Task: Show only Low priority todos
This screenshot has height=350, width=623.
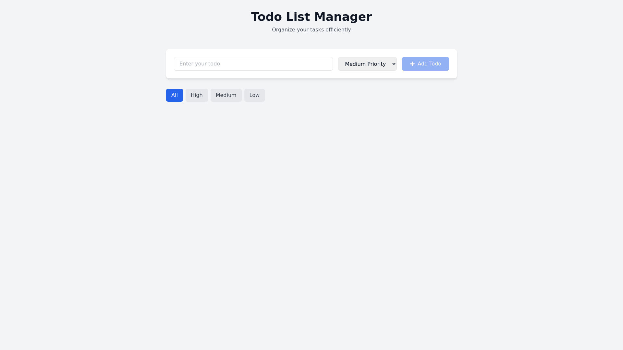Action: click(x=254, y=95)
